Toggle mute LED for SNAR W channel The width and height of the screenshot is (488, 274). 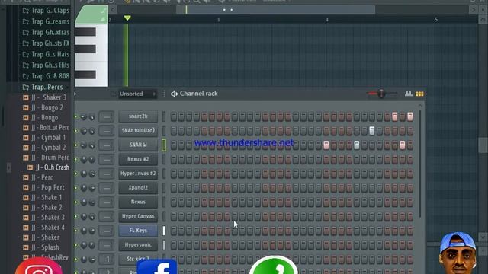tap(75, 145)
